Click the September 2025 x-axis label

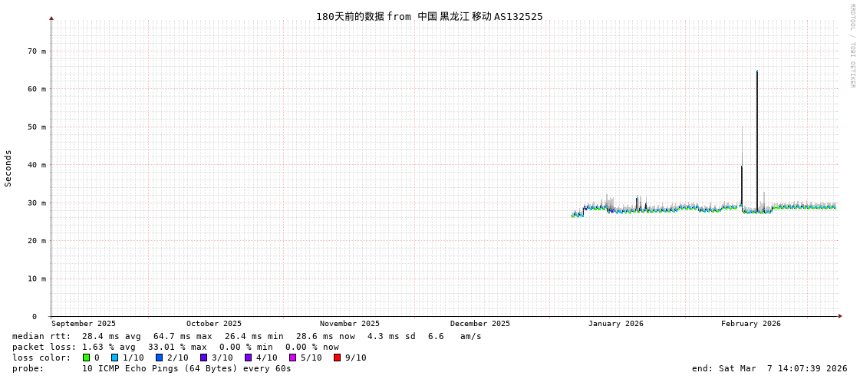point(84,324)
